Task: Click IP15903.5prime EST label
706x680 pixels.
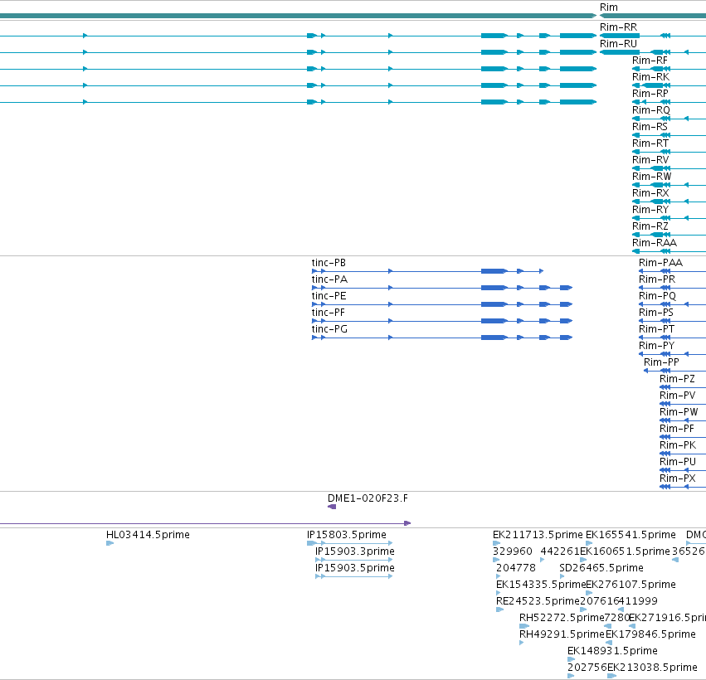Action: pos(355,568)
